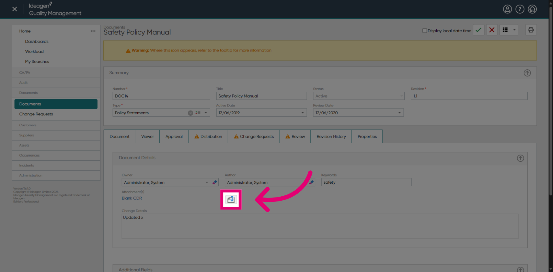Click the Number field DOC14
This screenshot has width=553, height=272.
click(161, 96)
